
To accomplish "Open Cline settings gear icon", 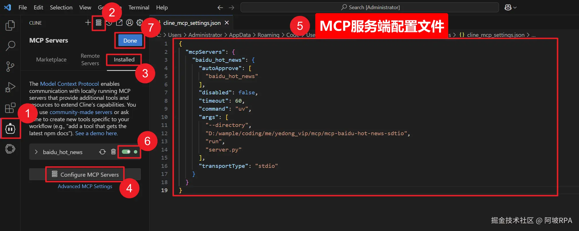I will (140, 23).
